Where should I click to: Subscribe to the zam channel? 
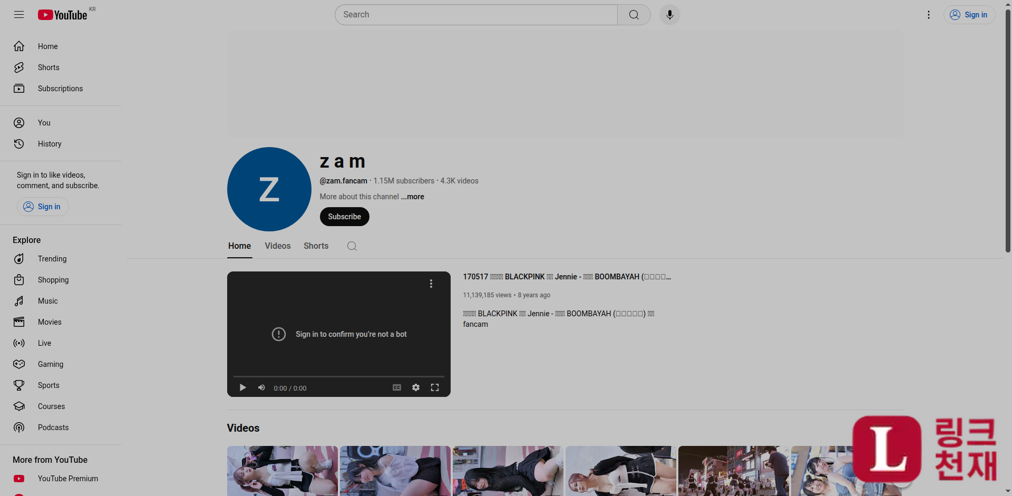click(345, 217)
